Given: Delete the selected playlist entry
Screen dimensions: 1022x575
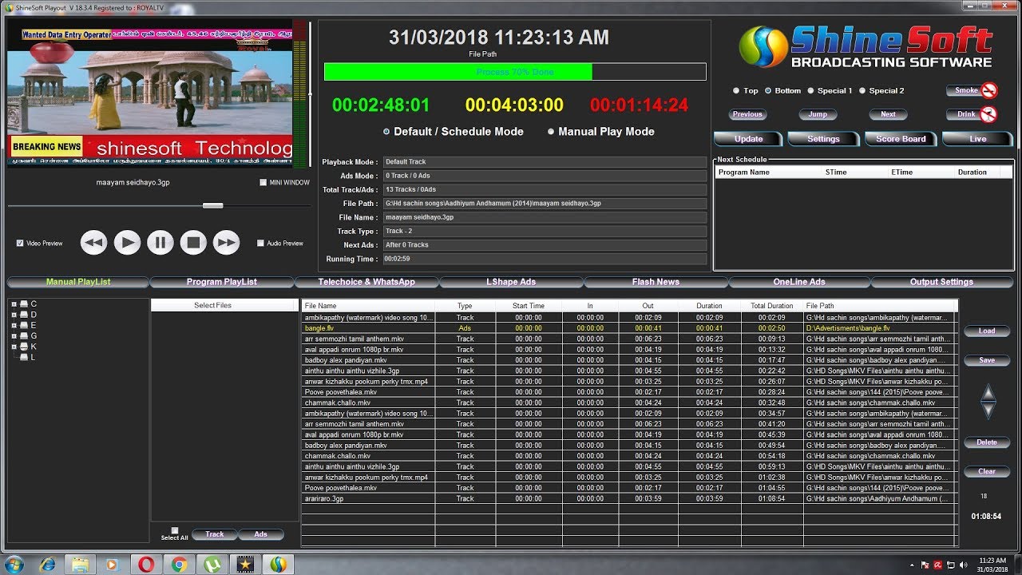Looking at the screenshot, I should coord(987,442).
